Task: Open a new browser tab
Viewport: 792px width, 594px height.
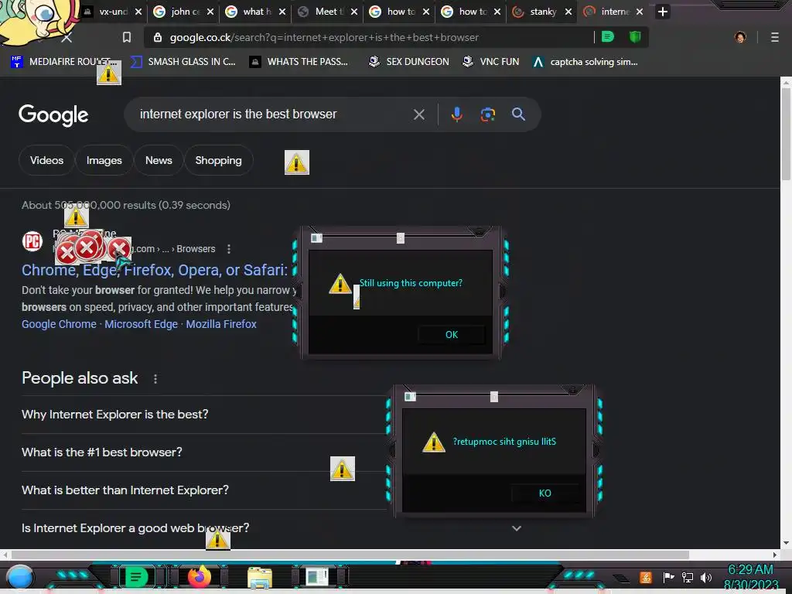Action: coord(663,12)
